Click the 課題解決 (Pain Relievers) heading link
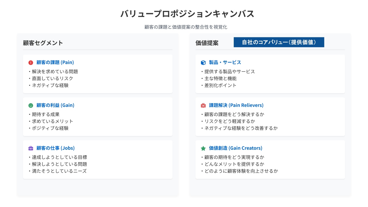Screen dimensions: 368x207 (236, 105)
